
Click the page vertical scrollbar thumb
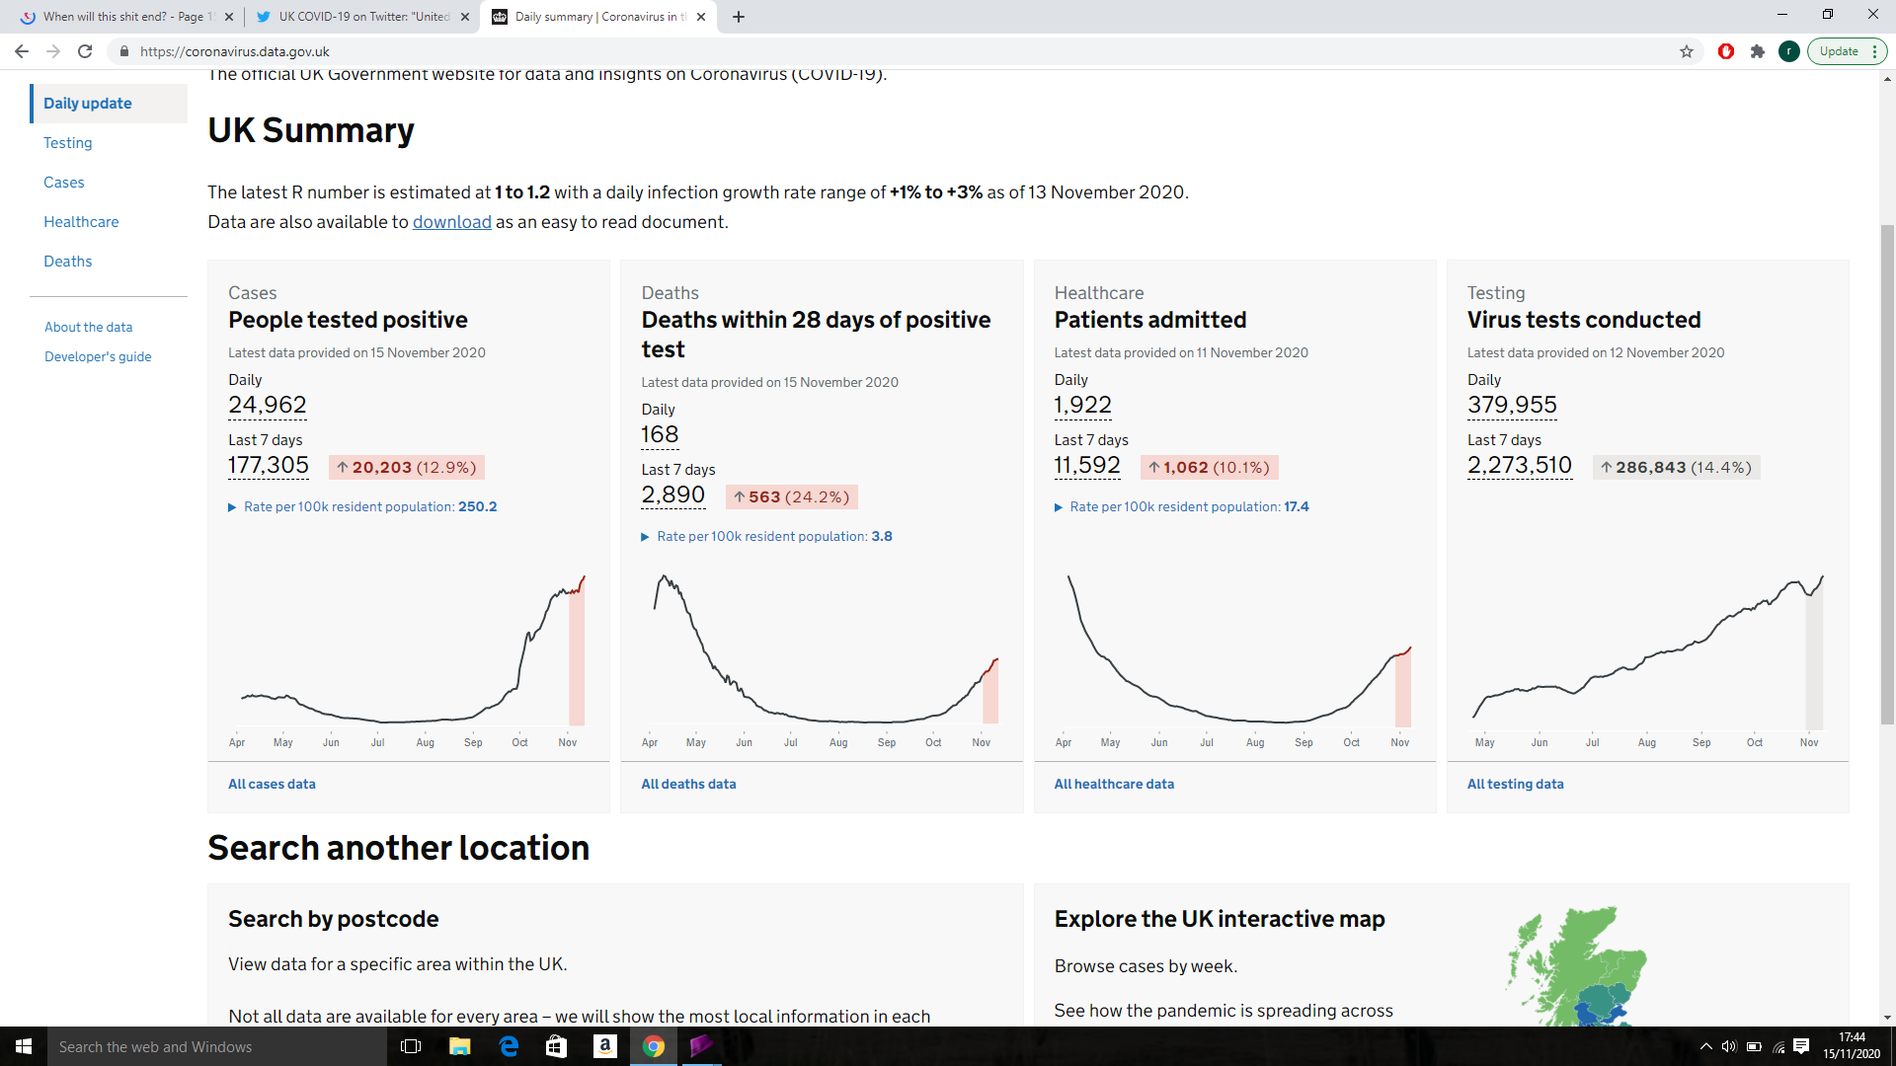(x=1887, y=474)
